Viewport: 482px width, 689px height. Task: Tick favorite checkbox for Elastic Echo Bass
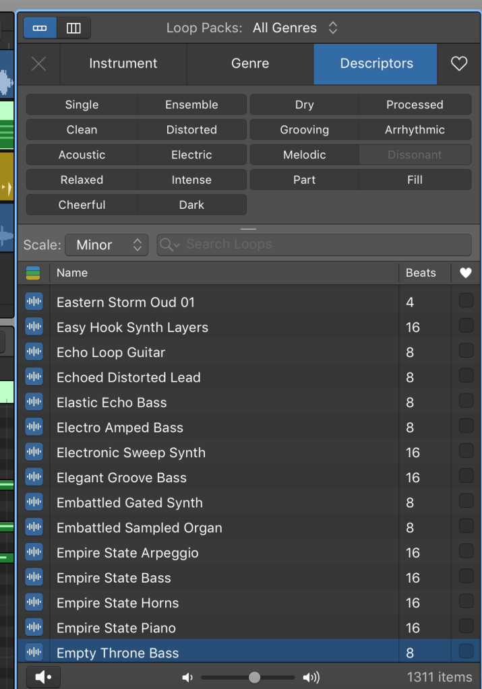click(466, 402)
